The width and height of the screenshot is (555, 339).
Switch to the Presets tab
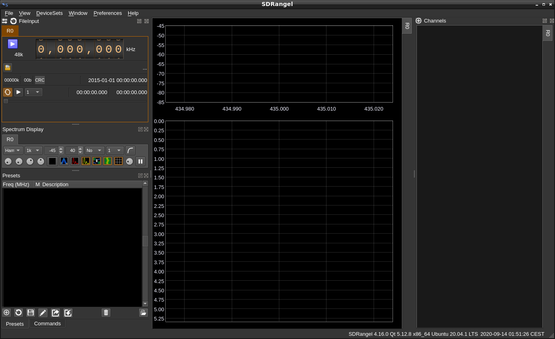point(15,324)
